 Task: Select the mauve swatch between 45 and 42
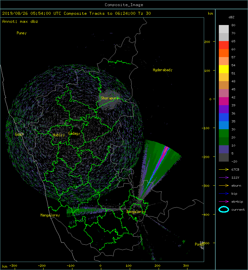tap(224, 93)
